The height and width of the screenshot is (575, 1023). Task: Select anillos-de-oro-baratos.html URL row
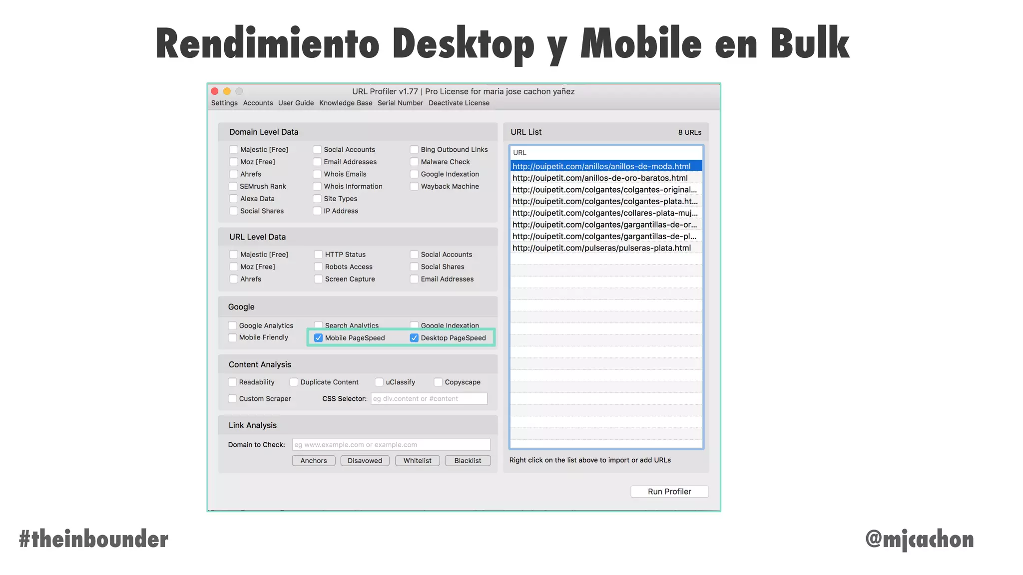[x=606, y=178]
